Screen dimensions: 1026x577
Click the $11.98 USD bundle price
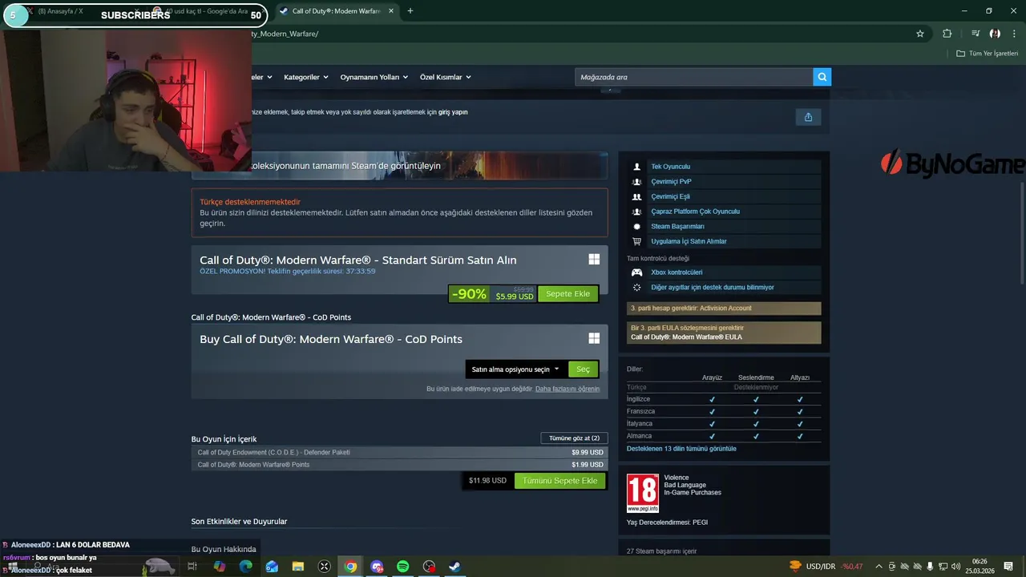point(487,481)
